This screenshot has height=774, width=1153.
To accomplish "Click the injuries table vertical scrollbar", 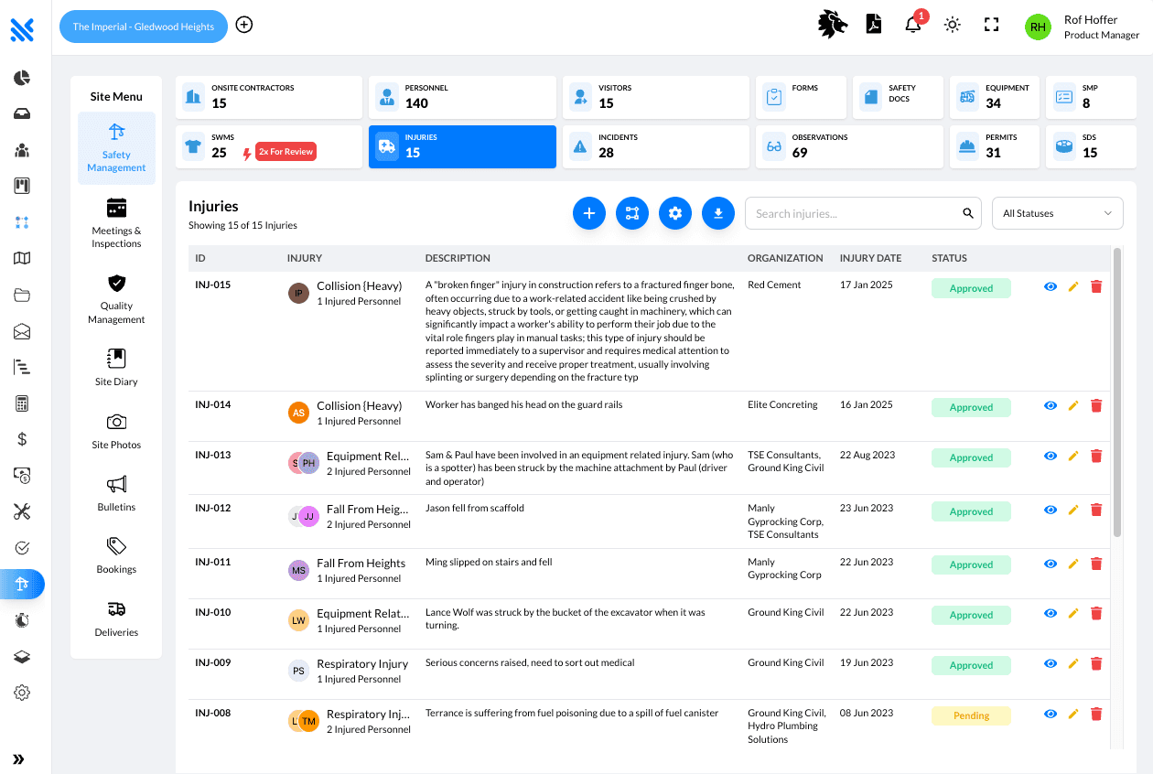I will [1116, 392].
